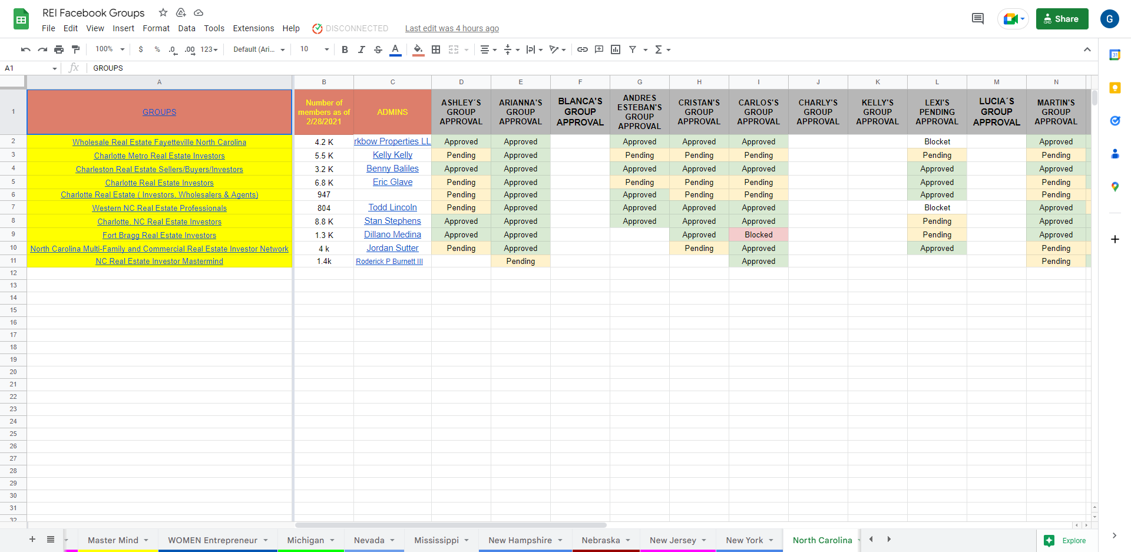
Task: Click the Share button
Action: coord(1062,19)
